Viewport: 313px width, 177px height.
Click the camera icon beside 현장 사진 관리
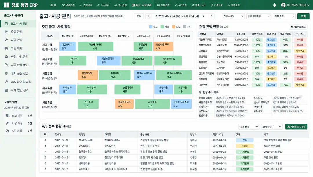(x=6, y=57)
